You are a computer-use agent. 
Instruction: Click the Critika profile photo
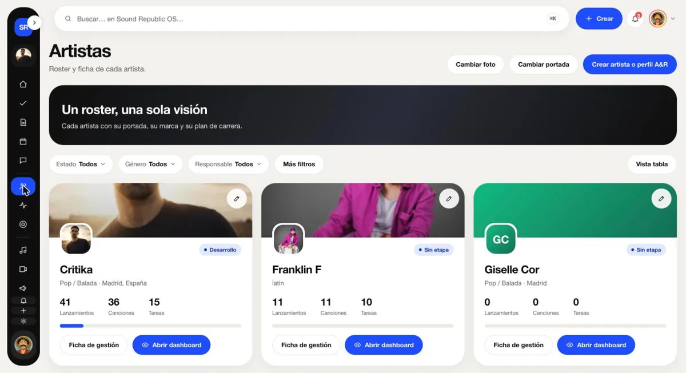tap(76, 239)
